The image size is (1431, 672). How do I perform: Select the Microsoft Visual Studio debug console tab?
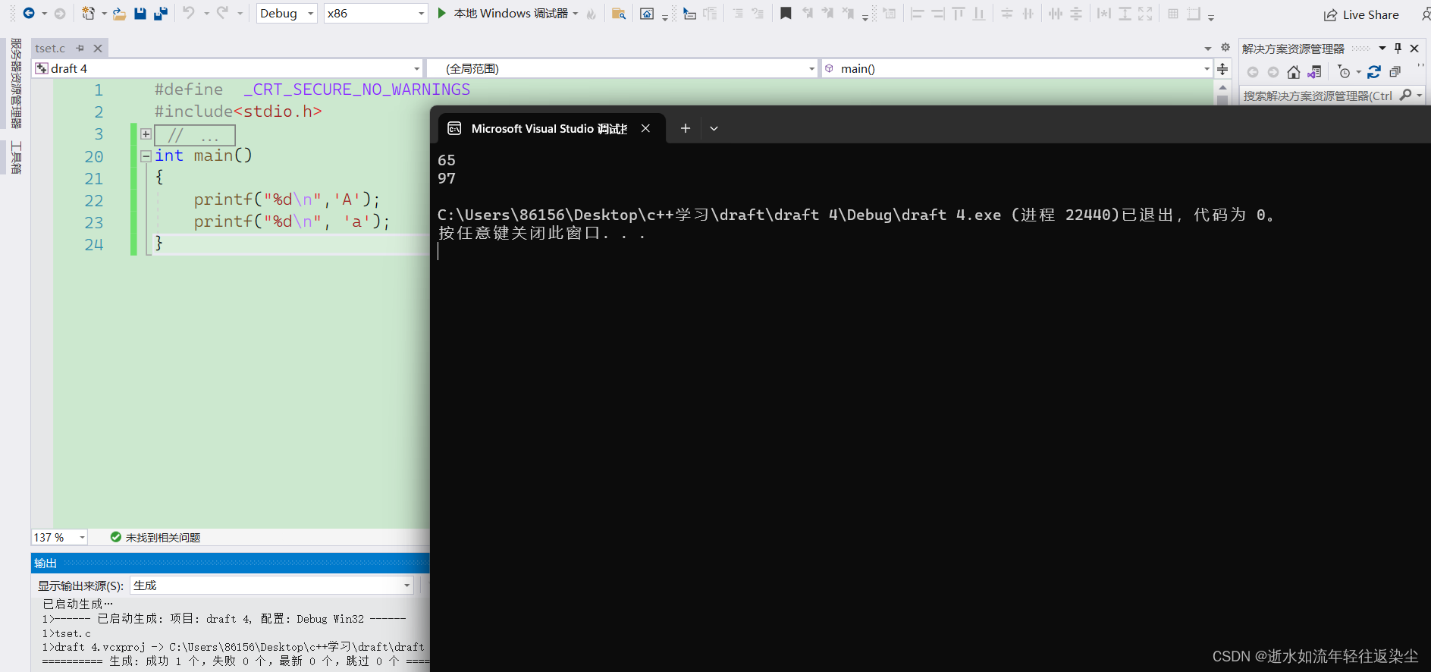[551, 128]
